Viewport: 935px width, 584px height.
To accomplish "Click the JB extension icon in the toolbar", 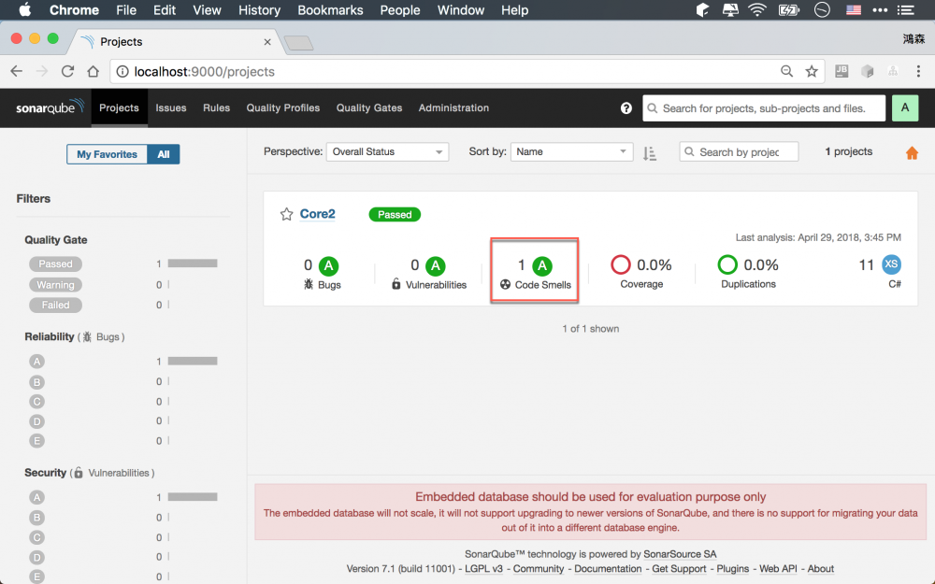I will tap(840, 71).
